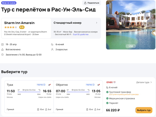Open the Ещё 32 удобства link

[x=81, y=34]
